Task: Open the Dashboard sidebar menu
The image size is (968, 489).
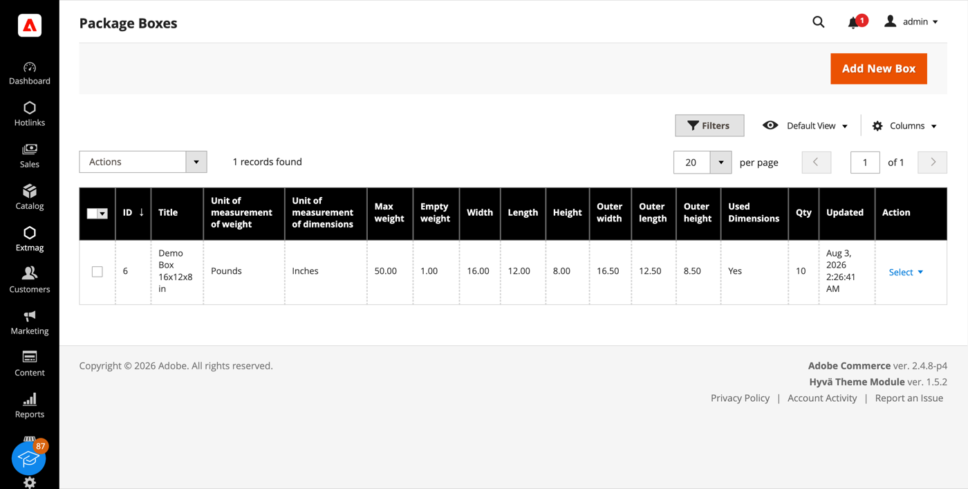Action: [x=30, y=73]
